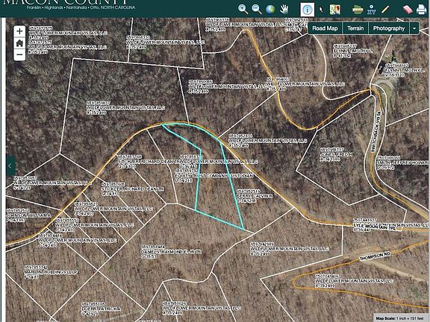The width and height of the screenshot is (430, 322).
Task: Click the globe full extent icon
Action: (x=270, y=10)
